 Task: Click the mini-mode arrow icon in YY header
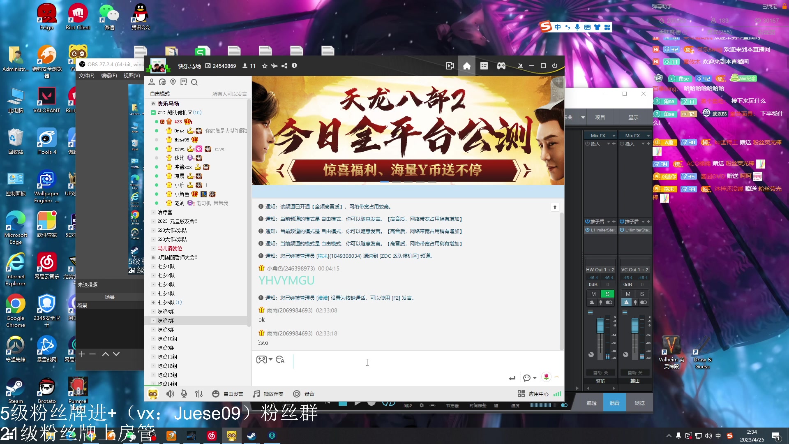click(x=520, y=66)
